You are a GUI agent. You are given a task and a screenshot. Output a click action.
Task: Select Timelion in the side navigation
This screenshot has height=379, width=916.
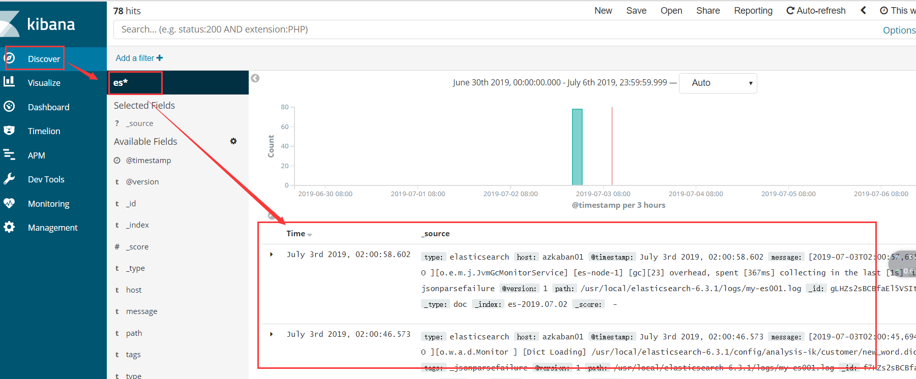click(44, 131)
